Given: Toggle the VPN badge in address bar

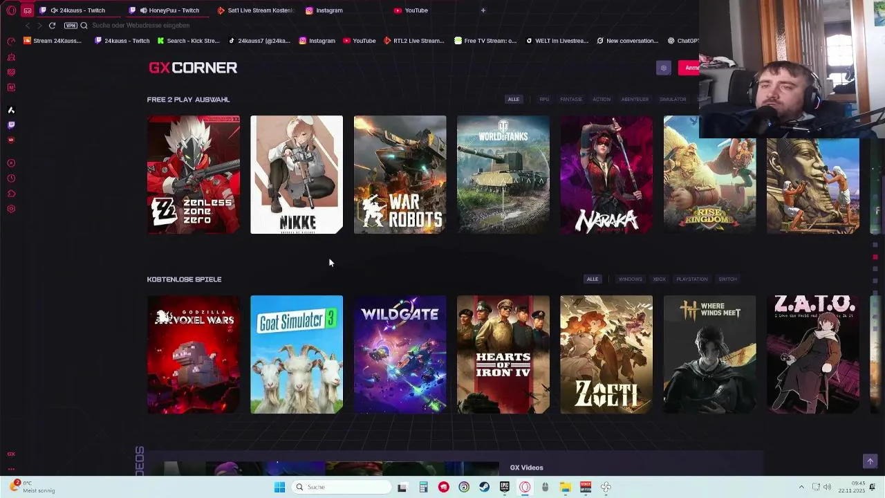Looking at the screenshot, I should click(71, 26).
